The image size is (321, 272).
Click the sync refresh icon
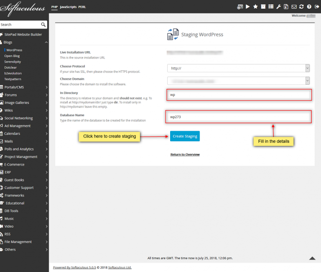(301, 7)
